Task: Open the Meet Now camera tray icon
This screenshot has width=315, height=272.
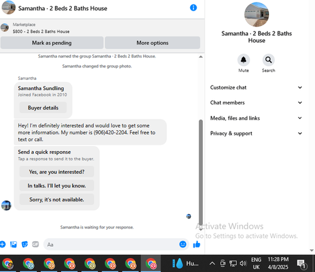Action: point(222,263)
